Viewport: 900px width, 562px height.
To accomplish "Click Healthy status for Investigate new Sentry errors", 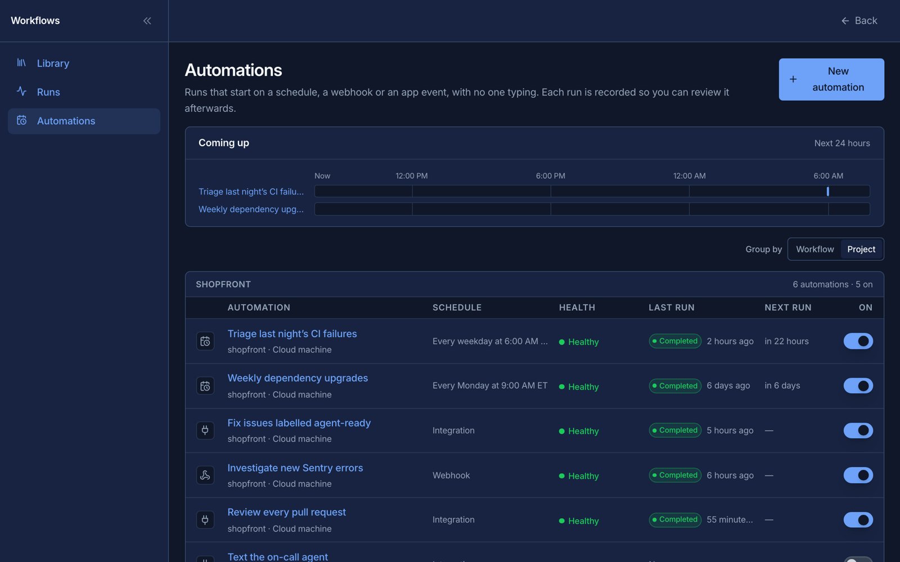I will click(579, 476).
